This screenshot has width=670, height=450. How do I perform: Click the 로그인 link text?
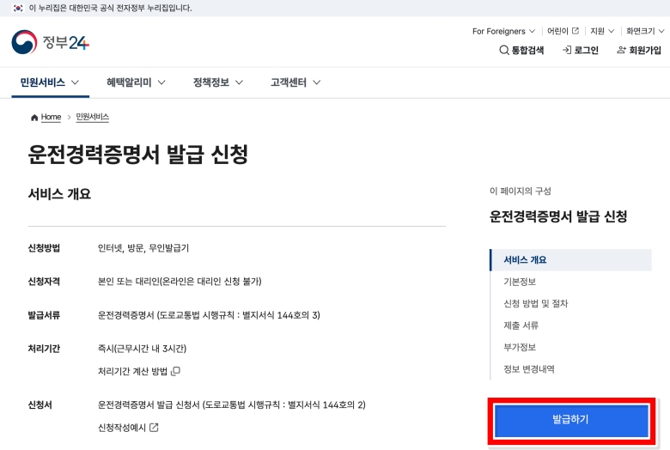pyautogui.click(x=586, y=51)
